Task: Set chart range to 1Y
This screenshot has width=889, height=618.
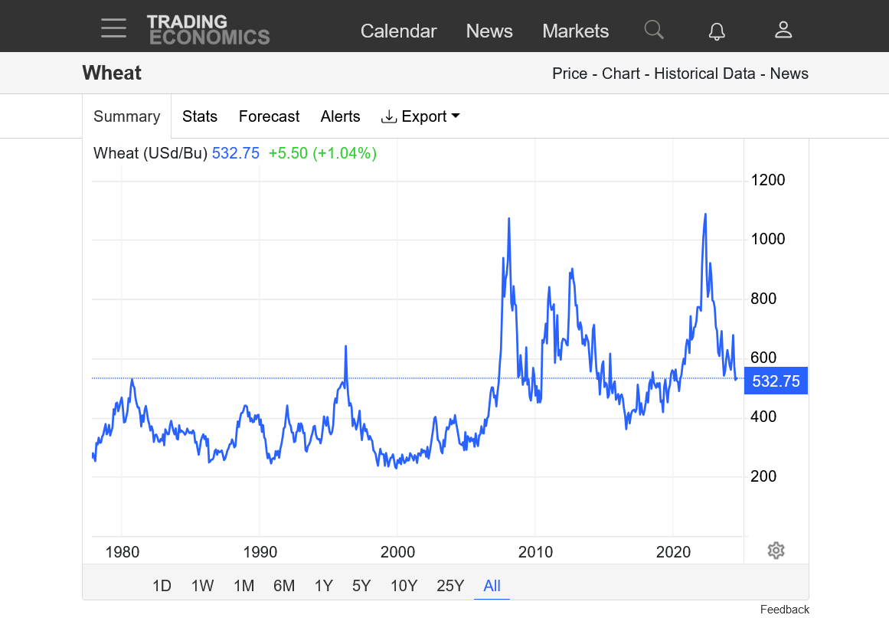Action: click(x=323, y=586)
